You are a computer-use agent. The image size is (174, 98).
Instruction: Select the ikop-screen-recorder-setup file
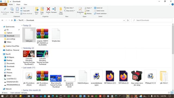click(137, 78)
